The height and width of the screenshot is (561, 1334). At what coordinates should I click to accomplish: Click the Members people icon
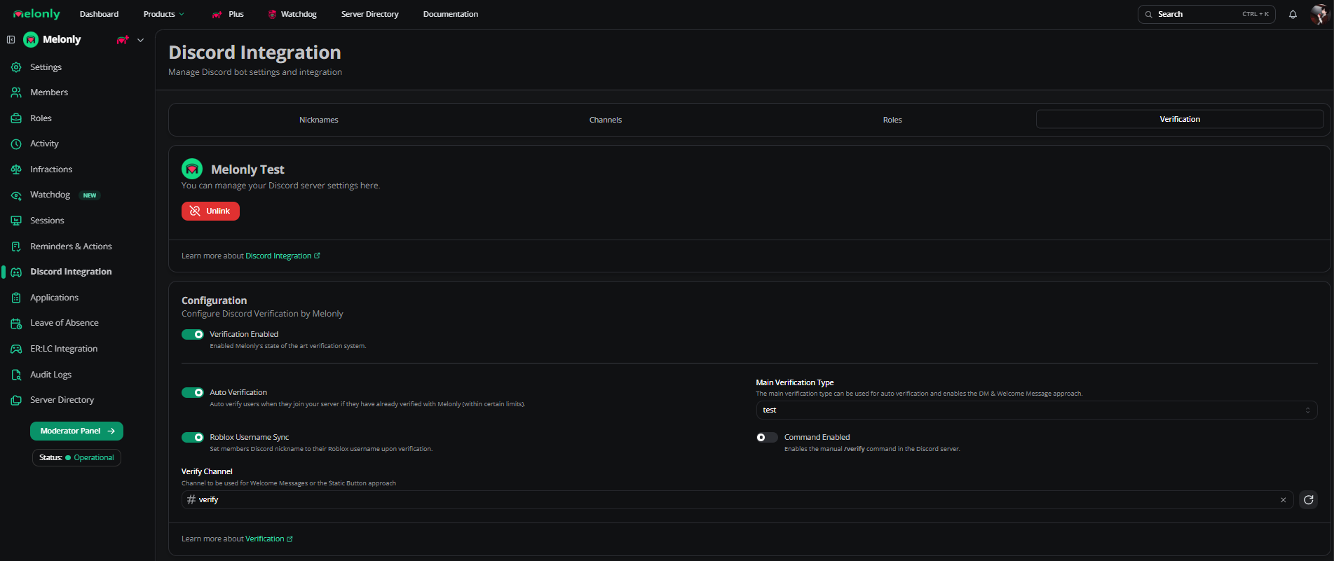16,92
